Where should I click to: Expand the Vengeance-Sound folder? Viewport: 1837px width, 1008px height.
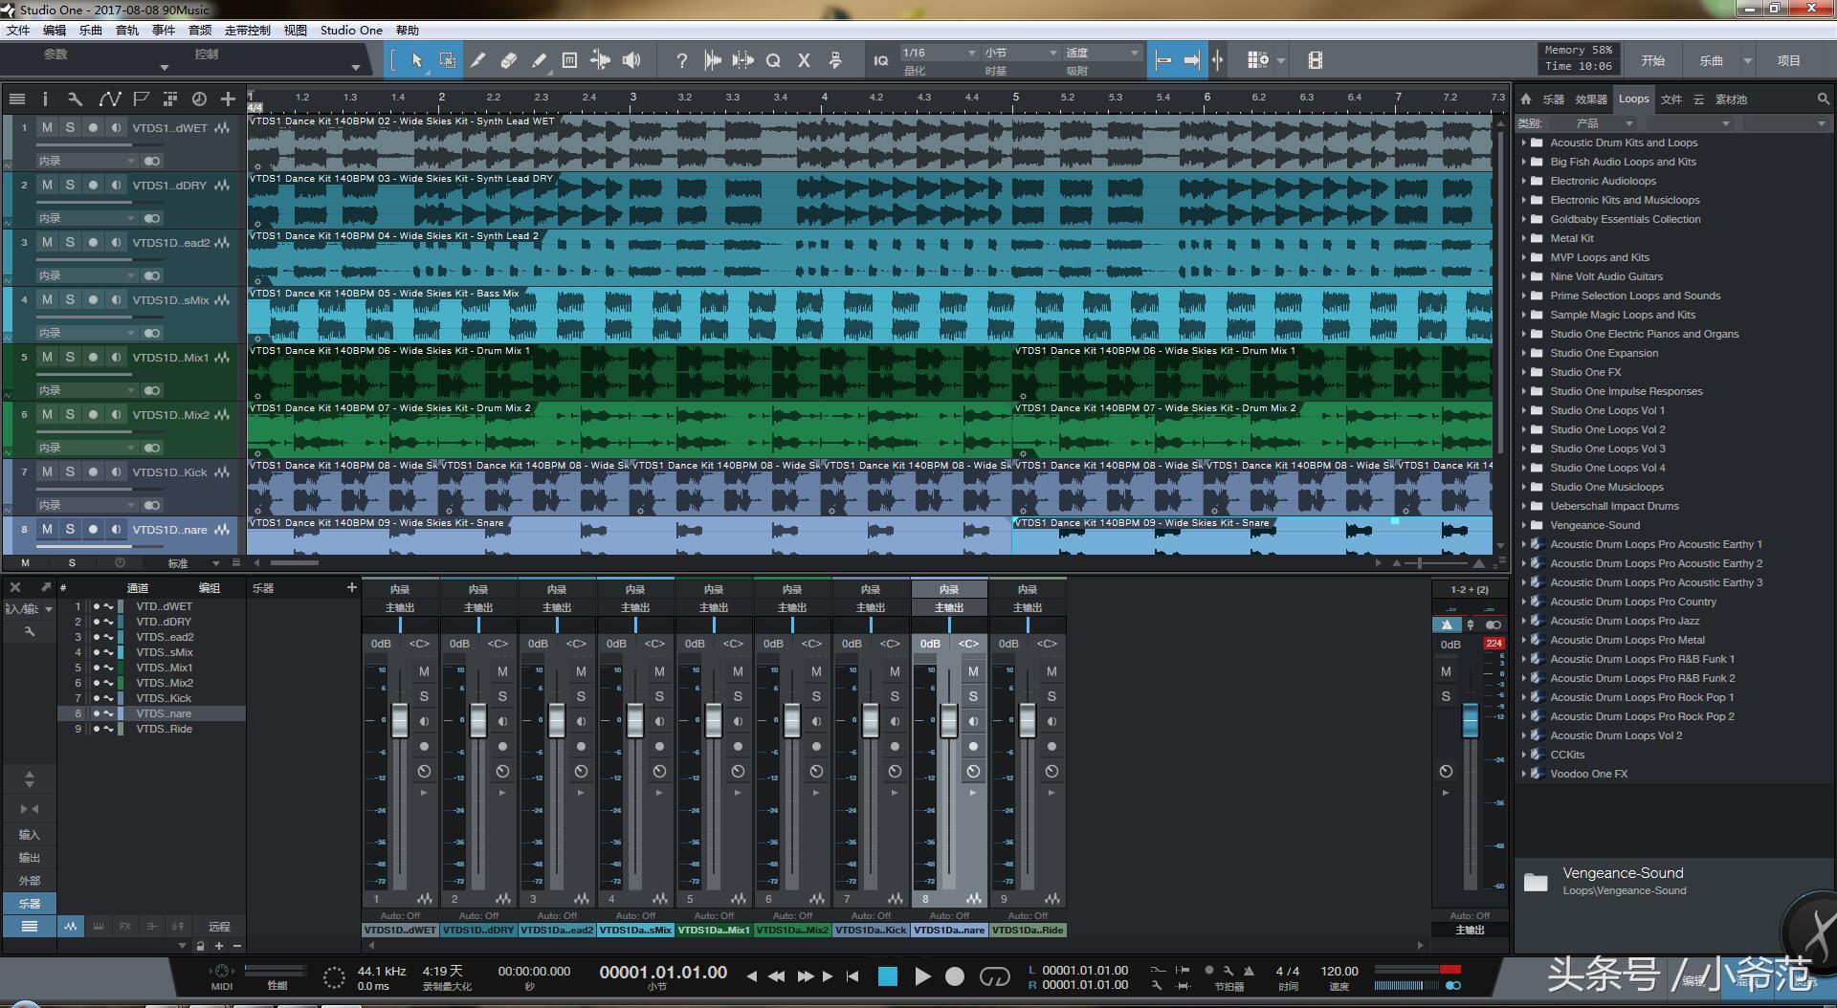[x=1524, y=525]
